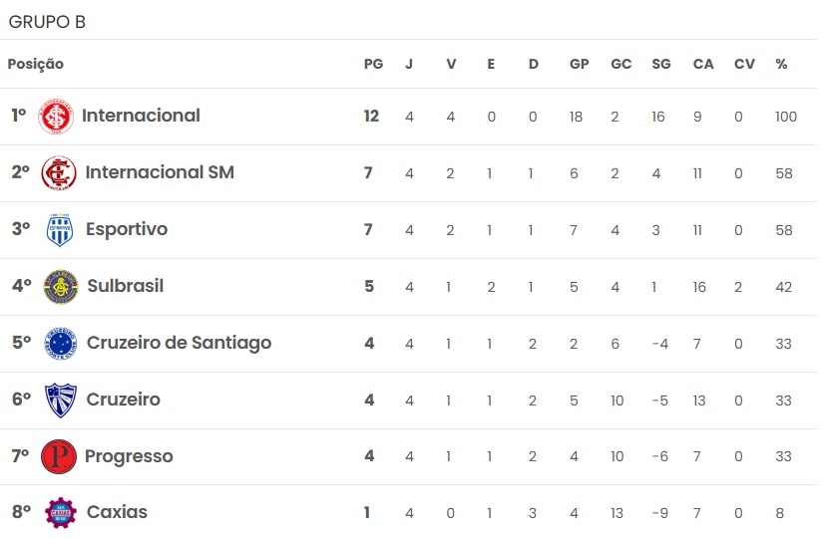This screenshot has height=538, width=822.
Task: Click the Cruzeiro de Santiago star crest
Action: tap(61, 344)
